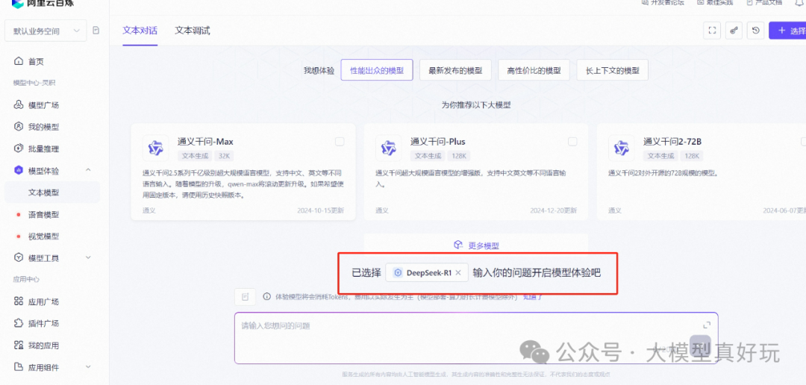The height and width of the screenshot is (385, 806).
Task: Click the 2024-12-20更新 date text
Action: (x=554, y=210)
